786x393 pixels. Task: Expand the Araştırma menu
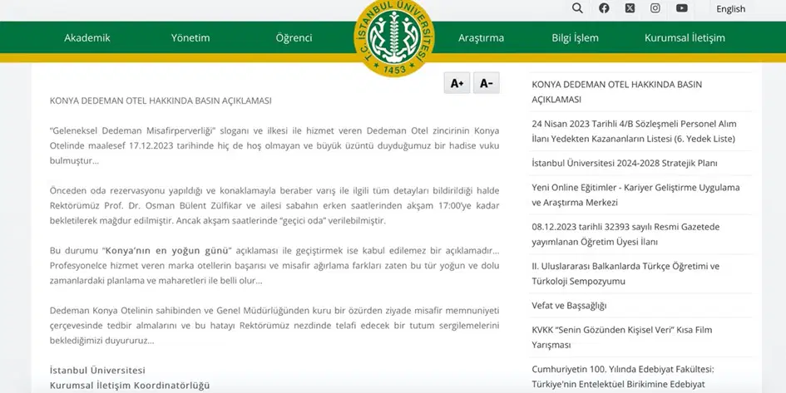481,37
